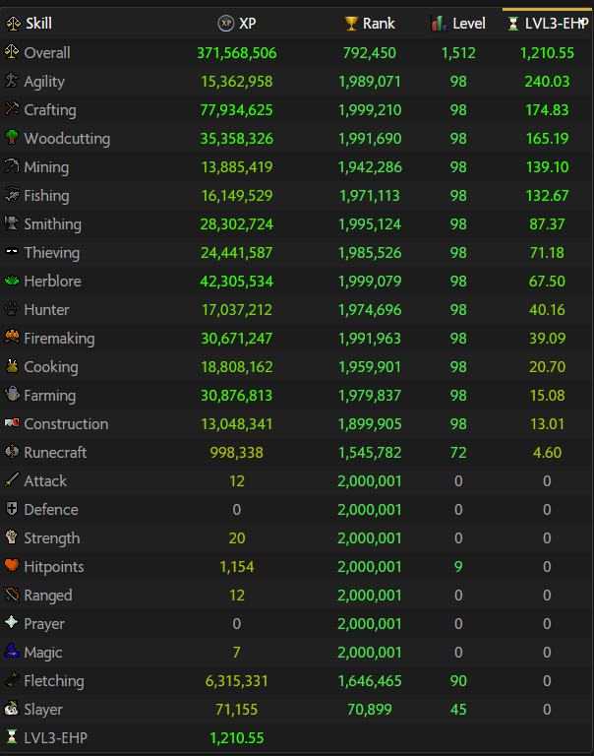Click the Herblore leaf icon

click(12, 280)
